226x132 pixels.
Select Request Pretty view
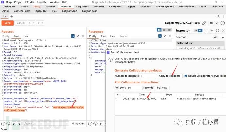[x=6, y=36]
